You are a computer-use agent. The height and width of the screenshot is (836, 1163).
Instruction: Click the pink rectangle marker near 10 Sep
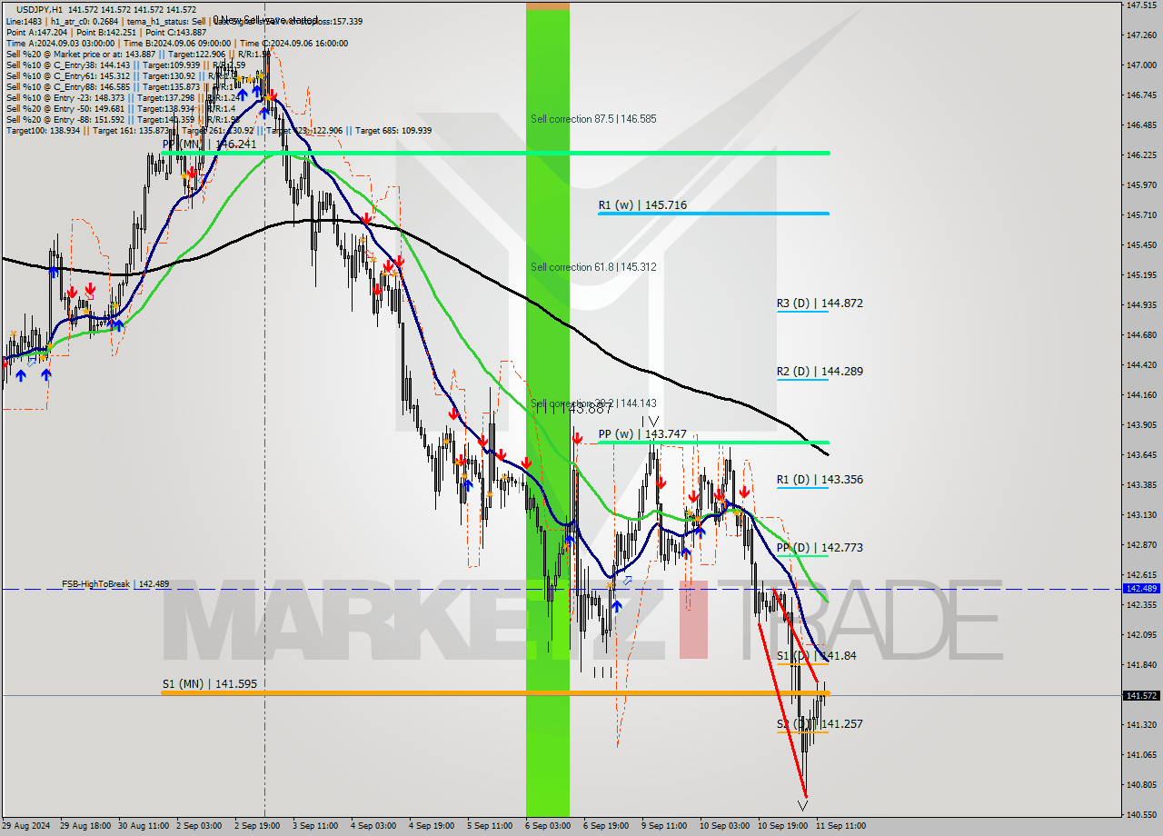(x=693, y=620)
